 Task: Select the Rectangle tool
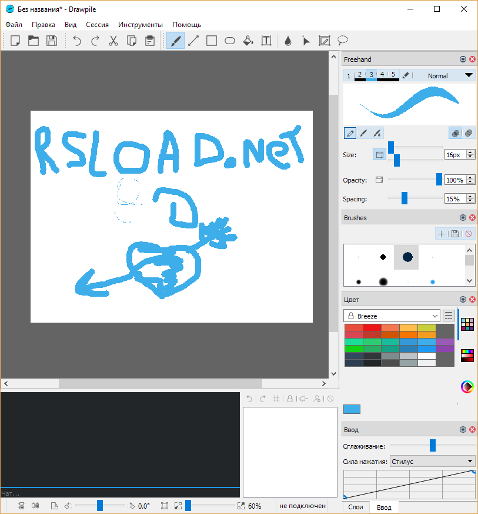coord(212,41)
